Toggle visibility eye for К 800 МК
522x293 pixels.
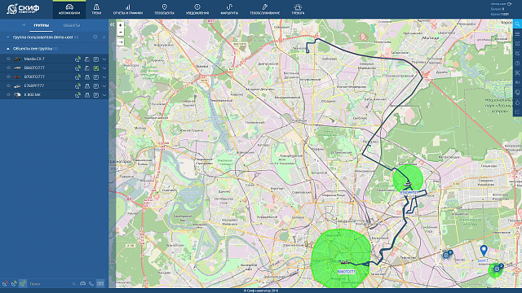[x=9, y=94]
